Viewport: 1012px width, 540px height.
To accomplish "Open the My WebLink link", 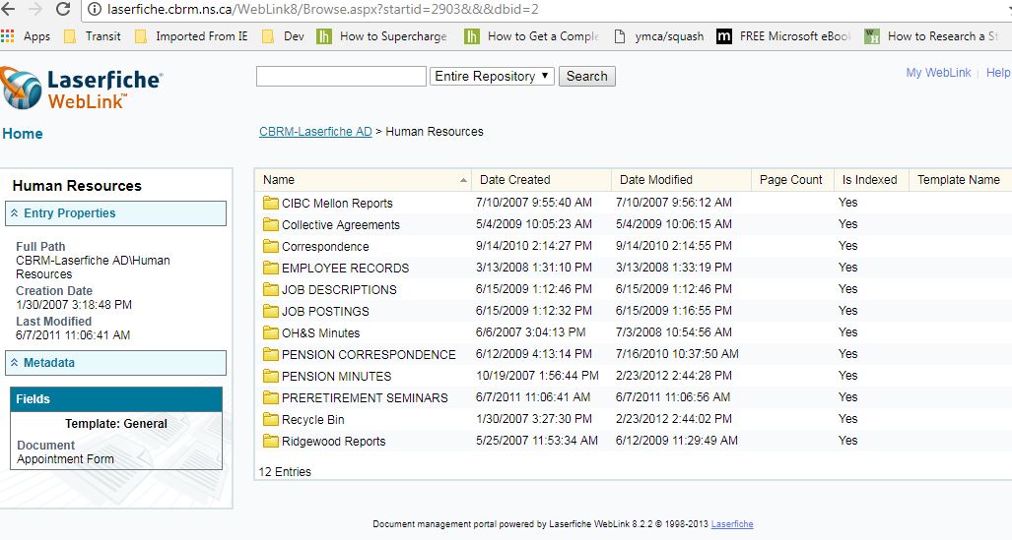I will 938,73.
